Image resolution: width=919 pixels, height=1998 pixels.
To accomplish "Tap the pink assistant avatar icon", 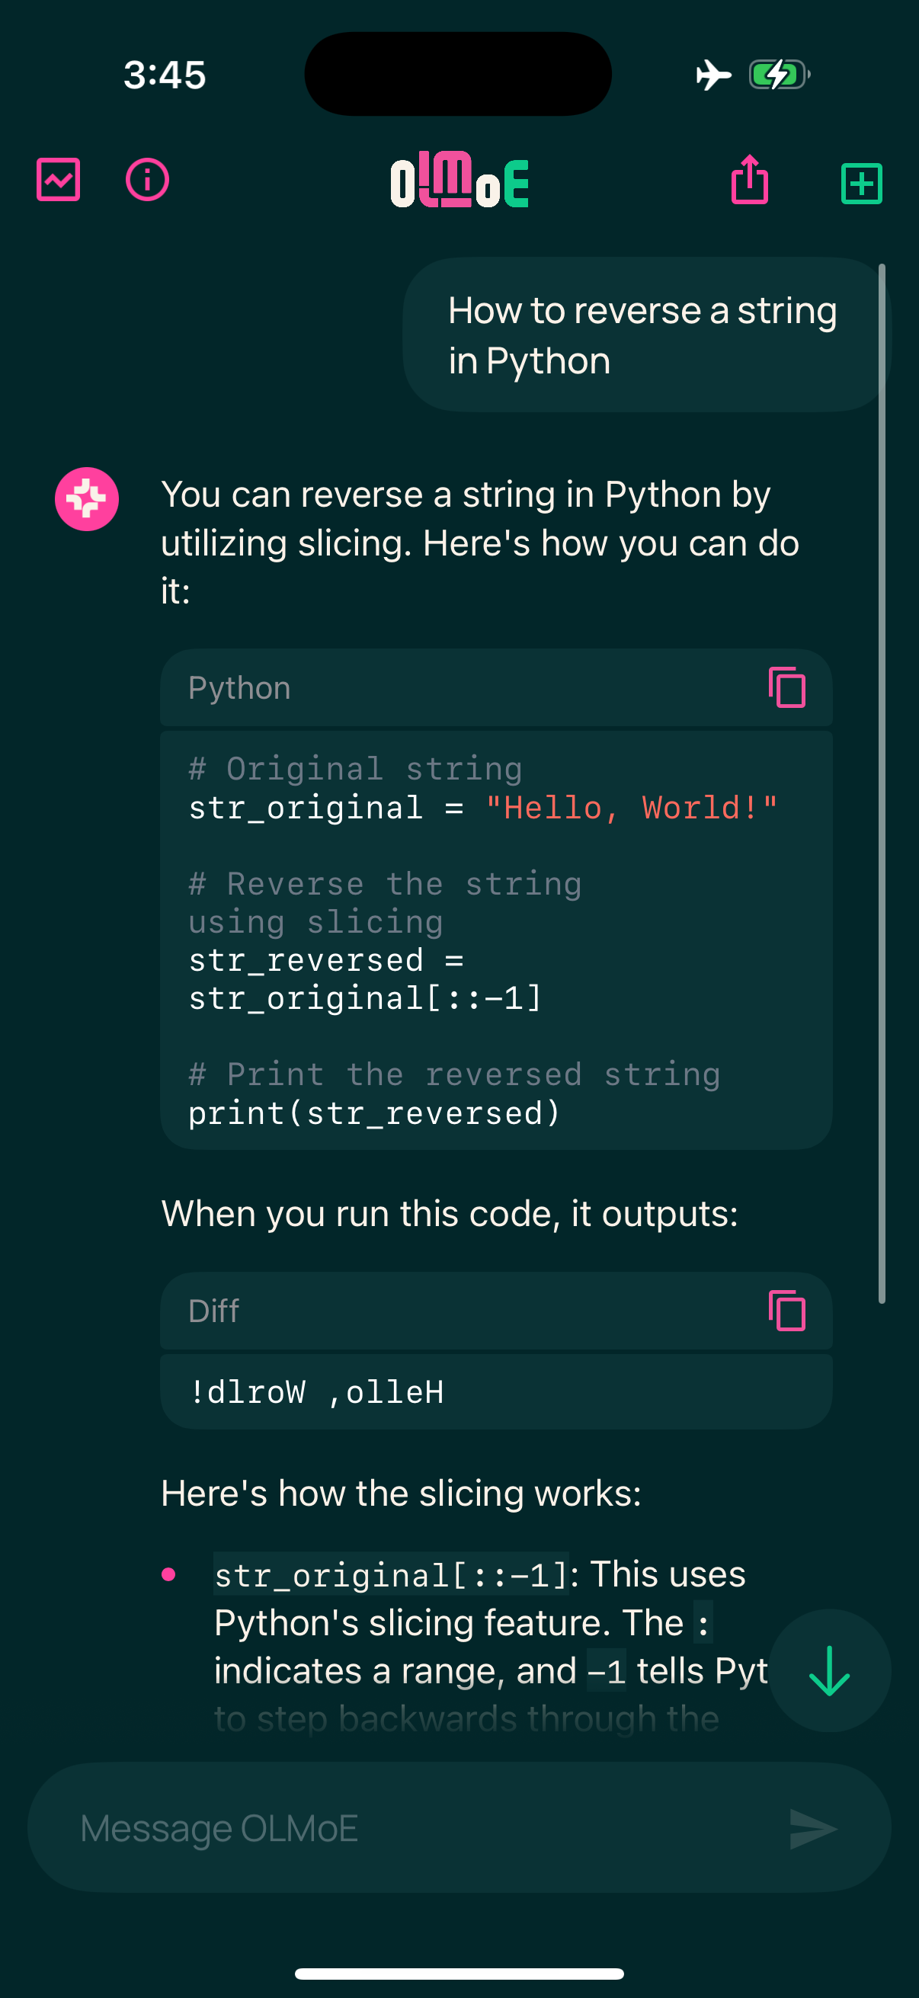I will (87, 498).
